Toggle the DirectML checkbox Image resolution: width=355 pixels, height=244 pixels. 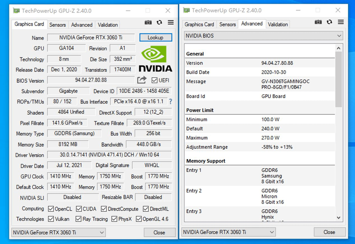[146, 209]
